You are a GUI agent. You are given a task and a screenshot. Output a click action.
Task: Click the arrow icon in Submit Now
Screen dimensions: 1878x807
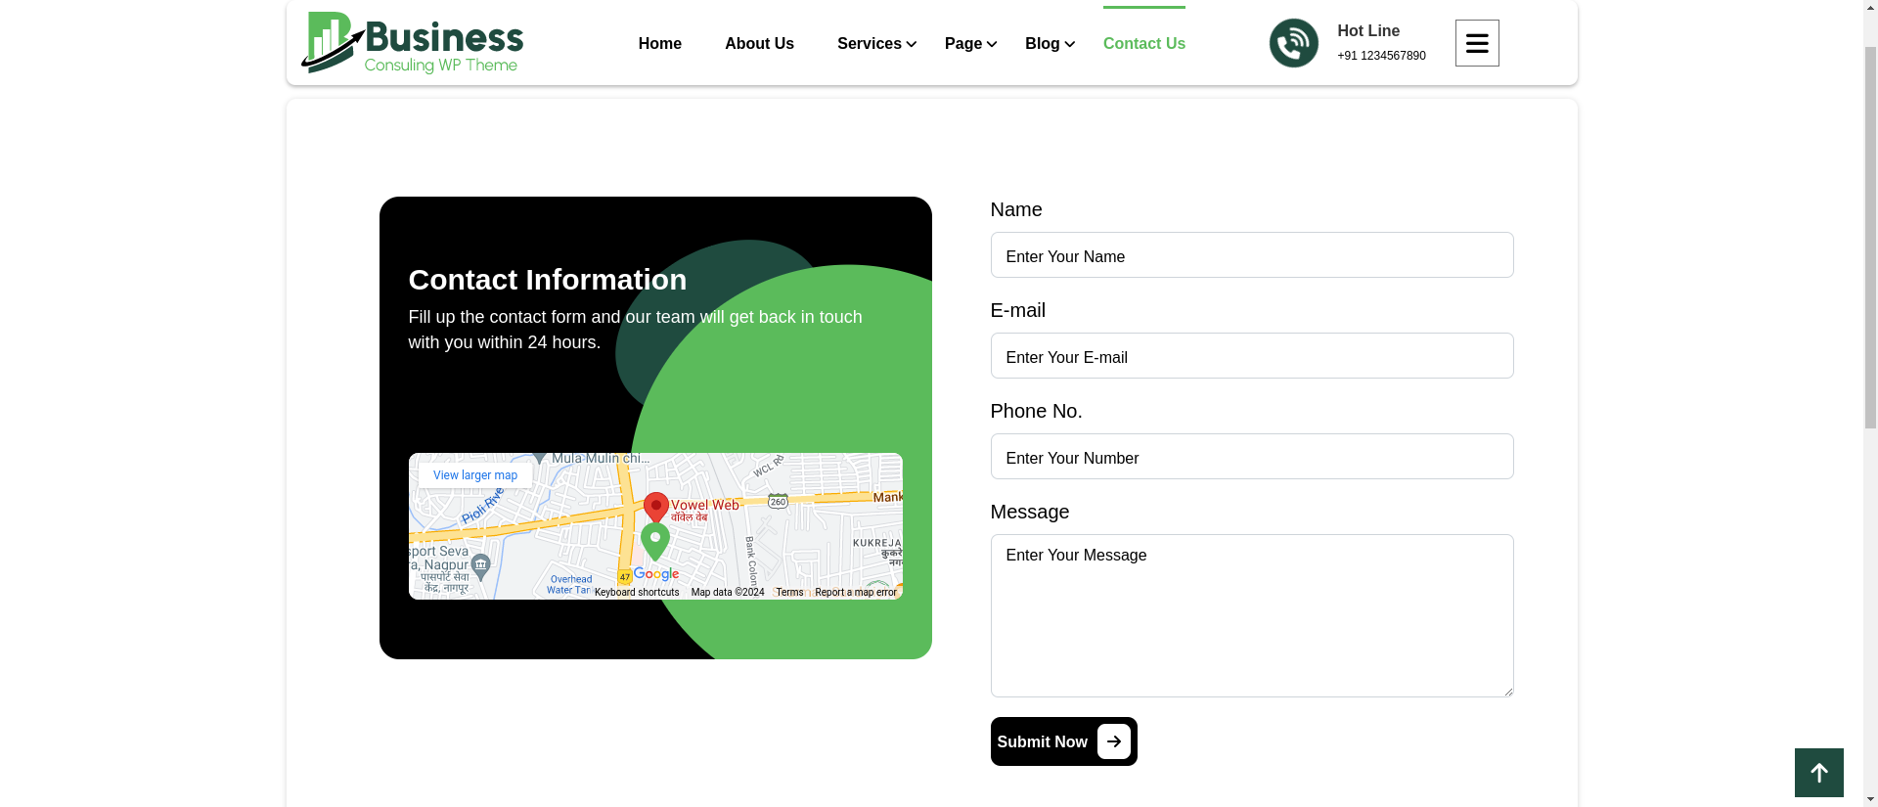[1113, 741]
